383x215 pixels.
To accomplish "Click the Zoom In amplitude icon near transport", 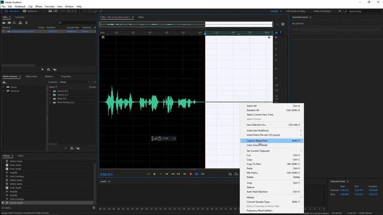I will [230, 174].
